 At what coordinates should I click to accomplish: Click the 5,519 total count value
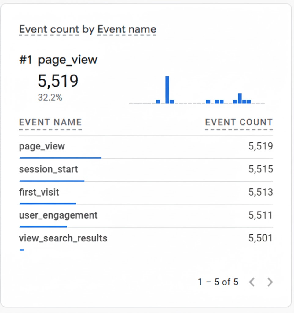58,80
